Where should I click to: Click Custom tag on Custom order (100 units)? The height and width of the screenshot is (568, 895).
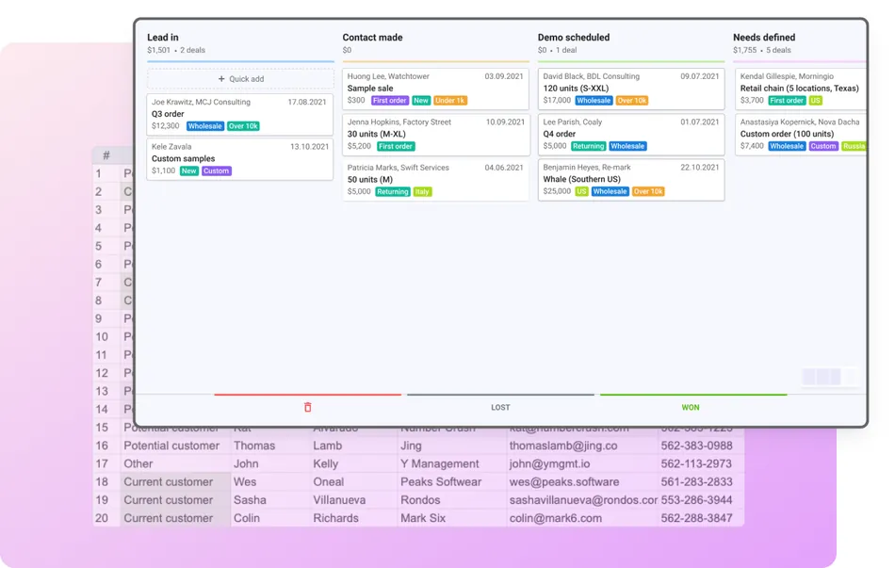pyautogui.click(x=823, y=146)
